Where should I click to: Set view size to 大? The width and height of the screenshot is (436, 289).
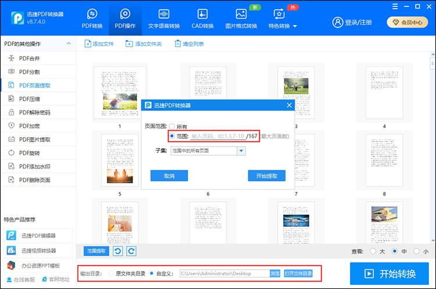(x=373, y=251)
